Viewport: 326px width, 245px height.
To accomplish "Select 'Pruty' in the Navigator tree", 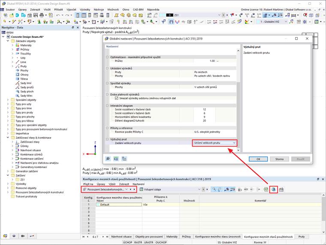I will [24, 66].
